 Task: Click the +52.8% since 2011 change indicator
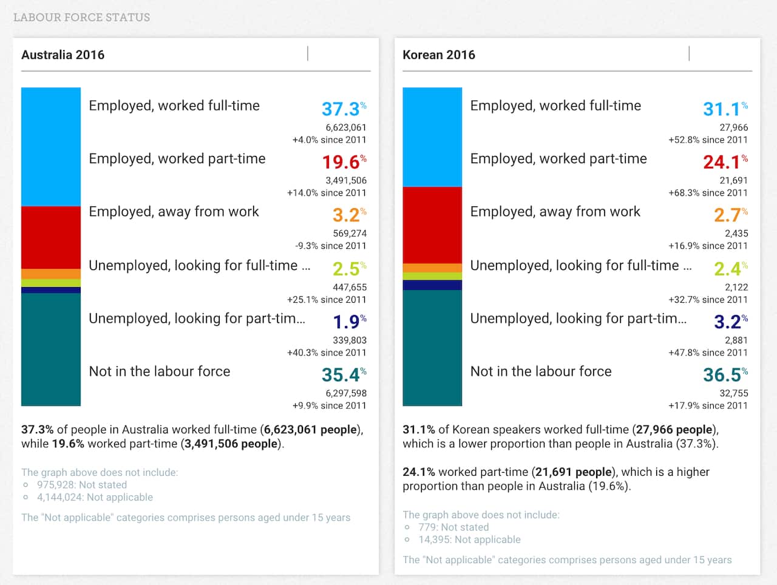pos(708,140)
